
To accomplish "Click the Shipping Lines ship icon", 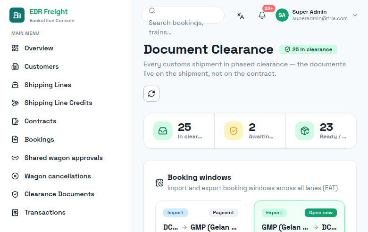I will click(15, 85).
